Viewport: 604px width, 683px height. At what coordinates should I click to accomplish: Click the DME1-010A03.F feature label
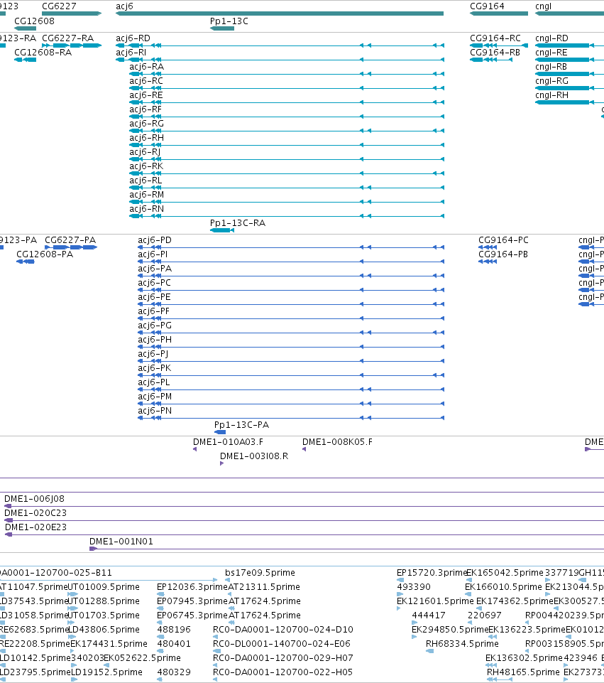click(229, 441)
